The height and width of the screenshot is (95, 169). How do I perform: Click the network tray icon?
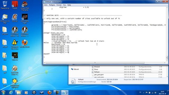(153, 93)
